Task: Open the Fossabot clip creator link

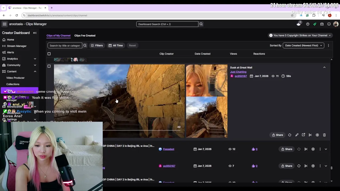Action: [x=168, y=149]
